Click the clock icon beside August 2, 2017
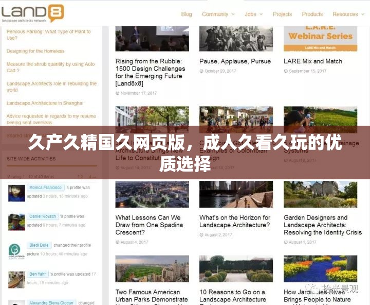Screen dimensions: 370x305 [x=201, y=235]
